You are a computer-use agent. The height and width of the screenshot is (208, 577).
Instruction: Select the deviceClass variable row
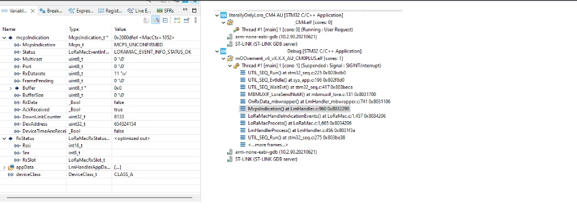pyautogui.click(x=100, y=174)
